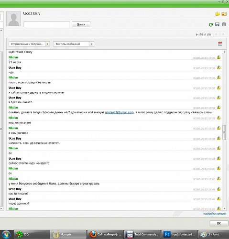Click message icon on Ucoz Buy 17:41 row
Image resolution: width=229 pixels, height=239 pixels.
click(x=219, y=158)
